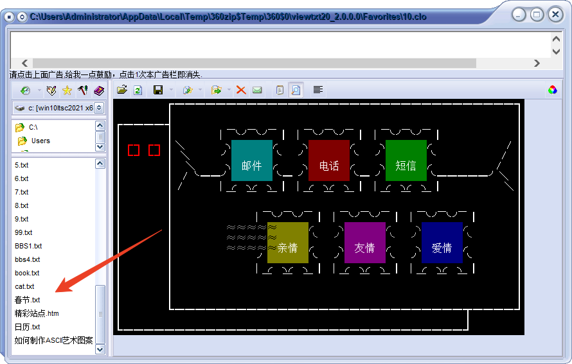This screenshot has height=364, width=572.
Task: Click the ad banner horizontal scrollbar thumb
Action: pyautogui.click(x=255, y=63)
